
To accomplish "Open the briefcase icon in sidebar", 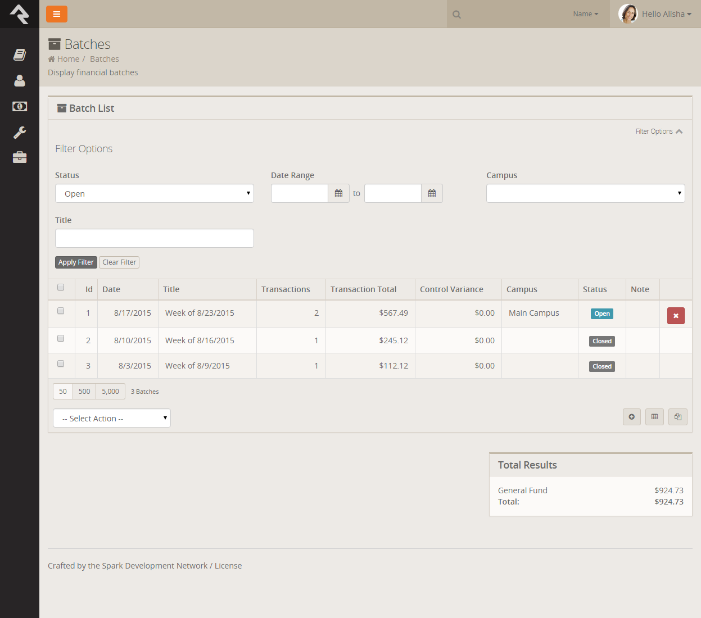I will click(x=20, y=157).
